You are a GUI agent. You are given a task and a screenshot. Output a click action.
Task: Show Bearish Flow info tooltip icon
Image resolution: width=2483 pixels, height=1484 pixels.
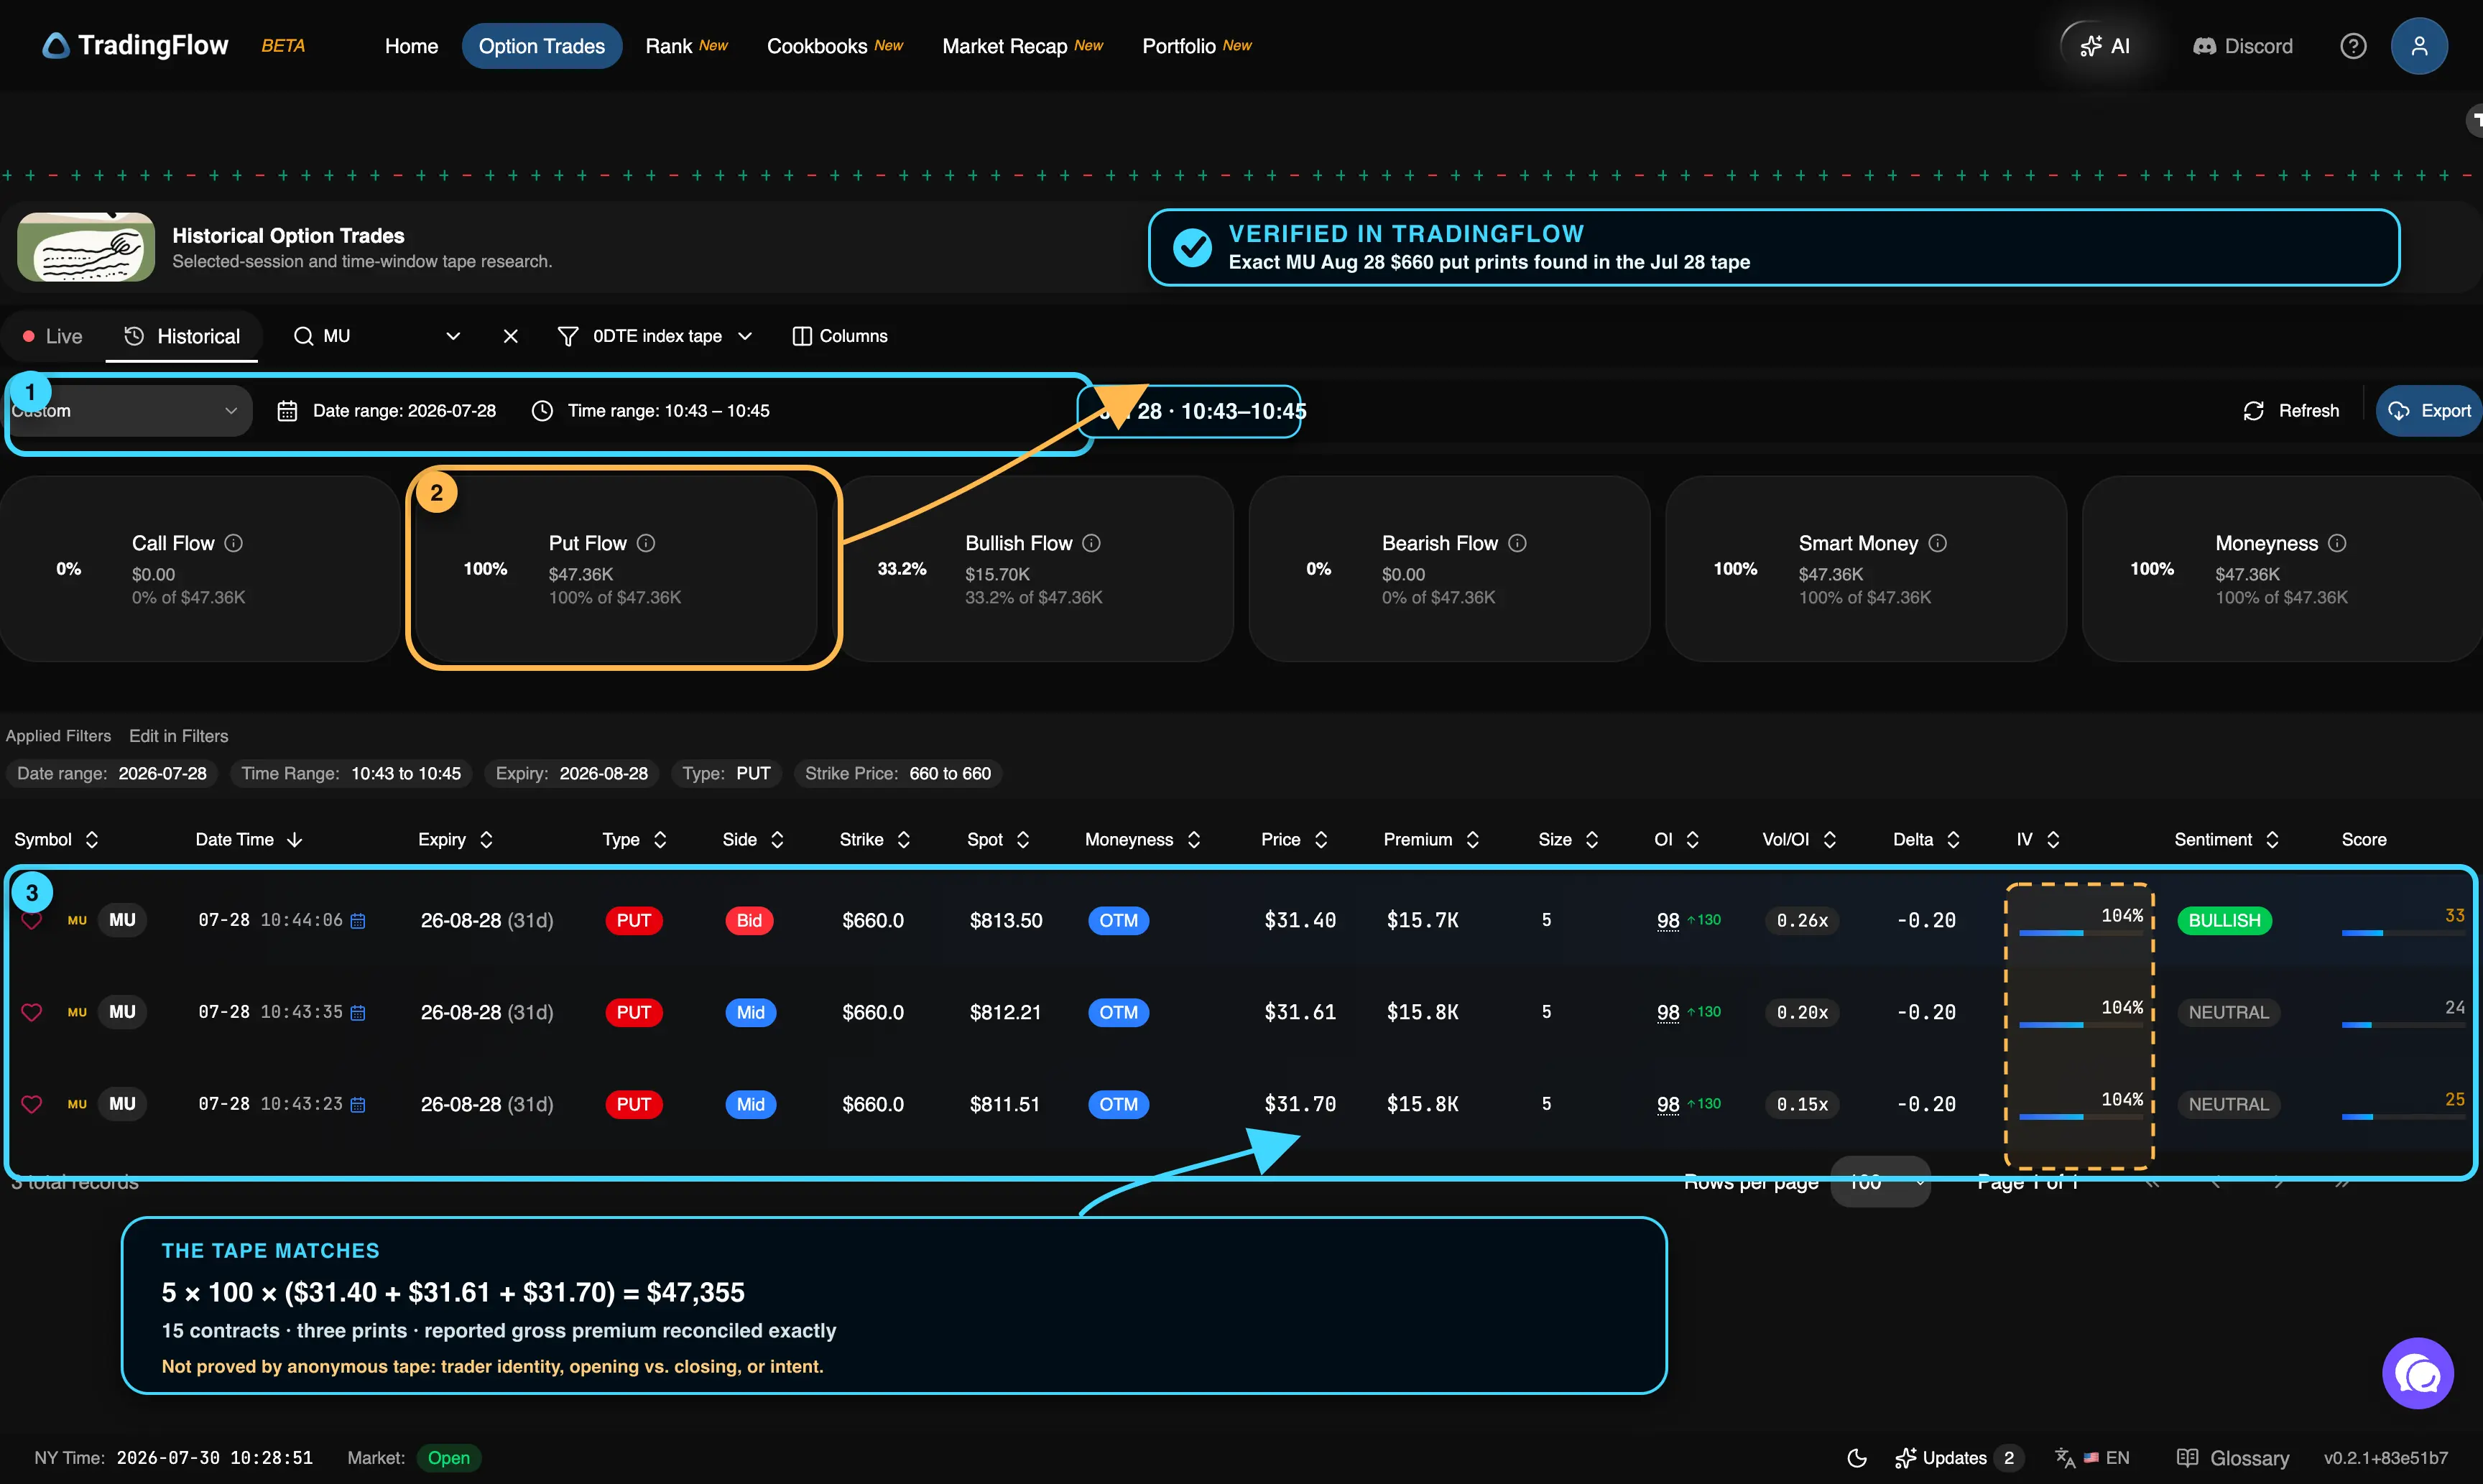[1517, 543]
